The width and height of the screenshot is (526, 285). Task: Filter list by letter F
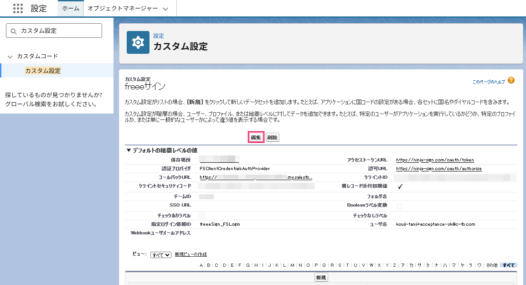(x=240, y=265)
